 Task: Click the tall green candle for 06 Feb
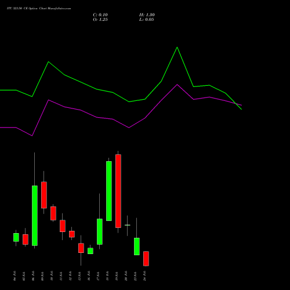click(35, 216)
